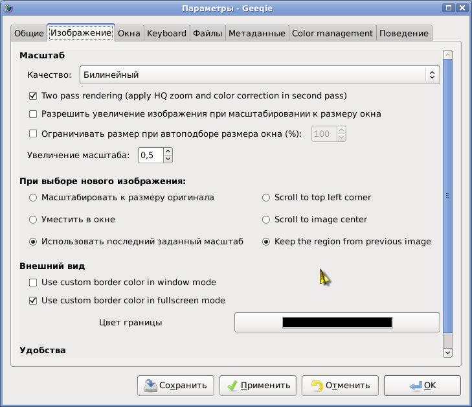This screenshot has width=472, height=407.
Task: Switch to the Файлы tab
Action: point(207,33)
